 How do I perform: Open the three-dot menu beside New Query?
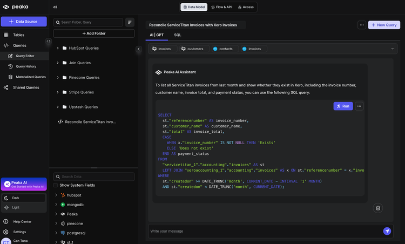(x=361, y=25)
